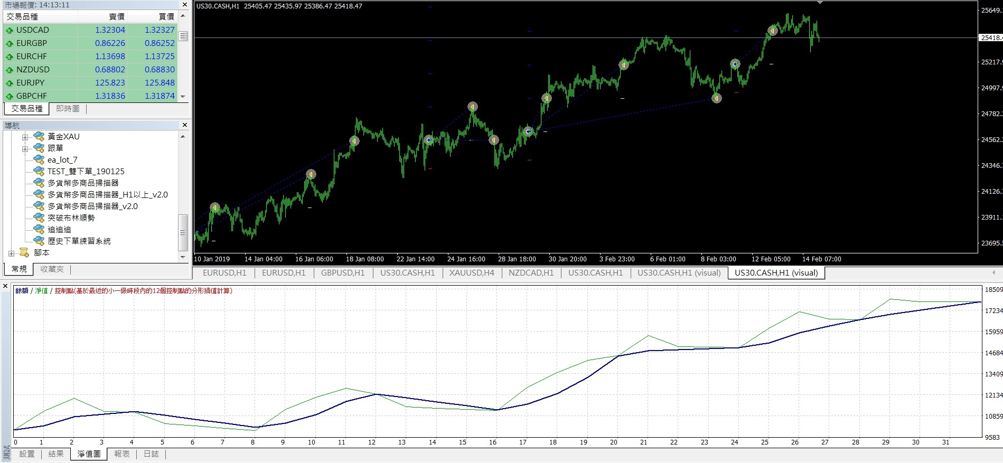Open the 報表 report tab
The width and height of the screenshot is (1003, 463).
122,454
